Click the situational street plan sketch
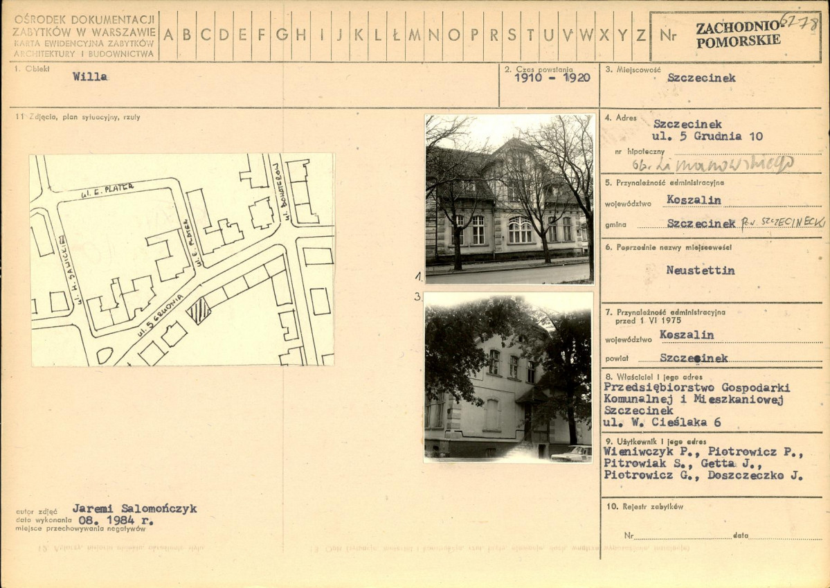 click(183, 260)
